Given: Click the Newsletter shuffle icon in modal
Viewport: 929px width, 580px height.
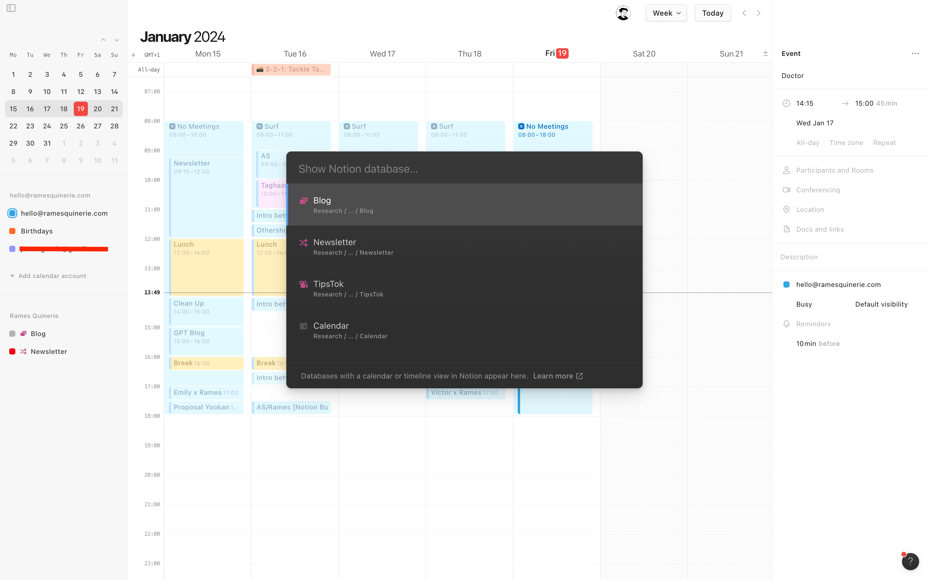Looking at the screenshot, I should [303, 242].
